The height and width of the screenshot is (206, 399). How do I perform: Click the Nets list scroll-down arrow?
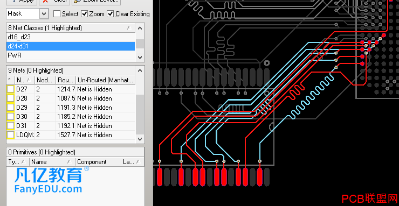pos(140,139)
